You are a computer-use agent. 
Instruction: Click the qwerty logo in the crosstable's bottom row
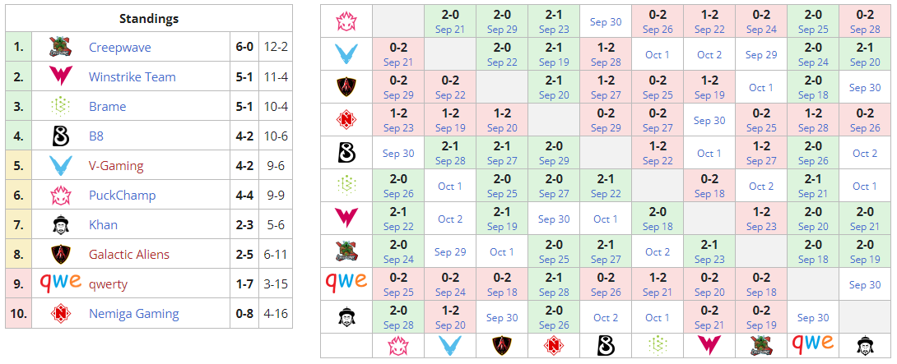[812, 343]
